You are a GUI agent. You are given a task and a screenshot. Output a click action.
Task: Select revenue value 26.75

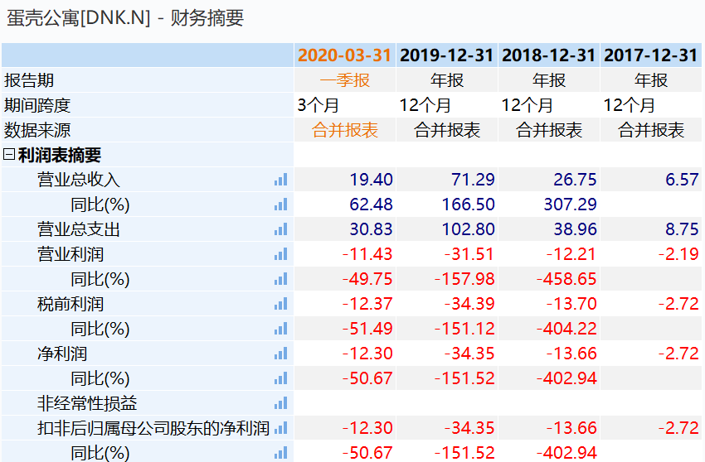[x=575, y=180]
